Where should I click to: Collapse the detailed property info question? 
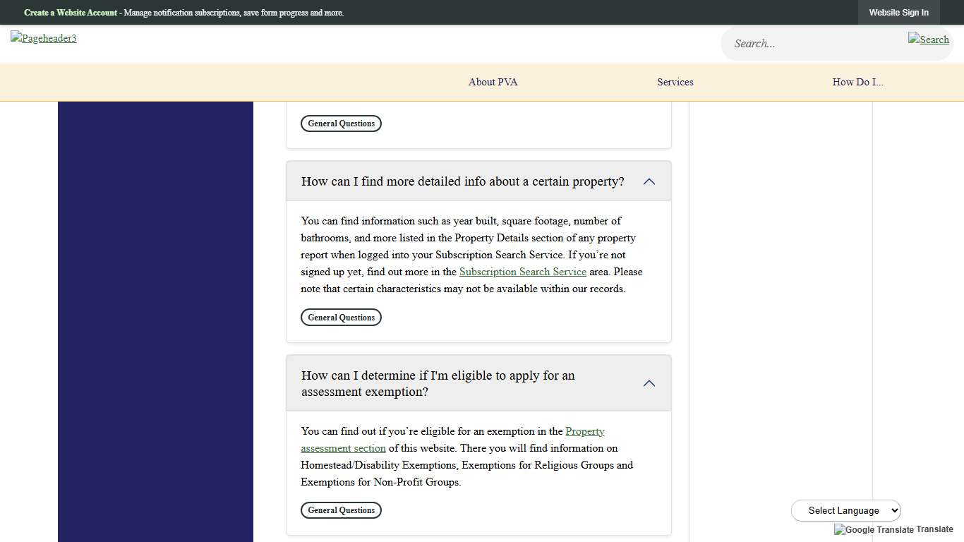pos(649,181)
